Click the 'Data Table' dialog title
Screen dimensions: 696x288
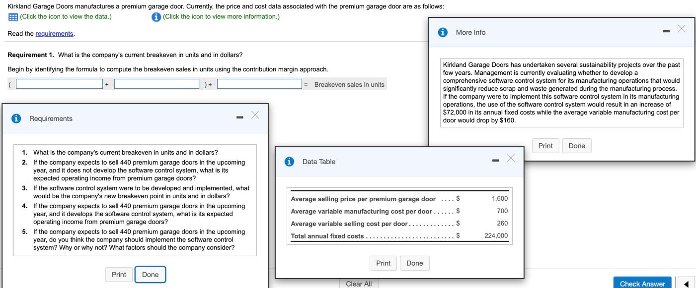[318, 162]
